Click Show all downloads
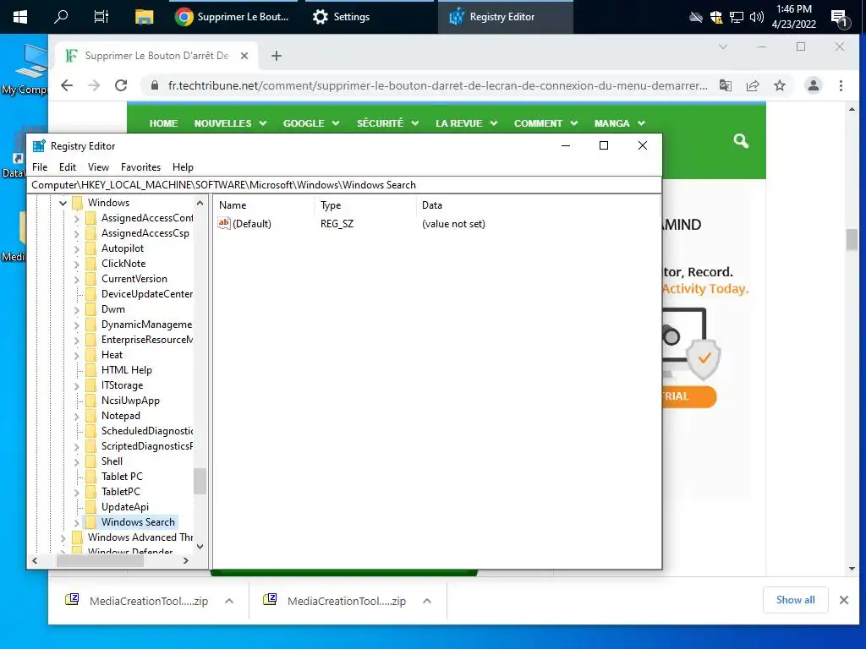The image size is (866, 649). click(795, 600)
